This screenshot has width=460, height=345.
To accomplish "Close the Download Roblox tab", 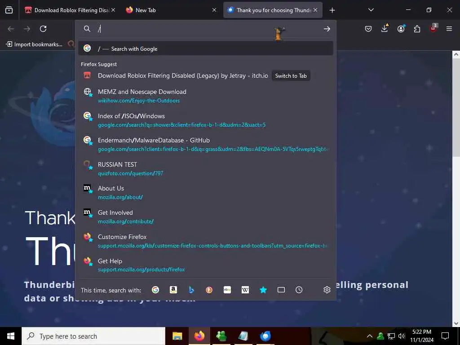I will click(113, 10).
